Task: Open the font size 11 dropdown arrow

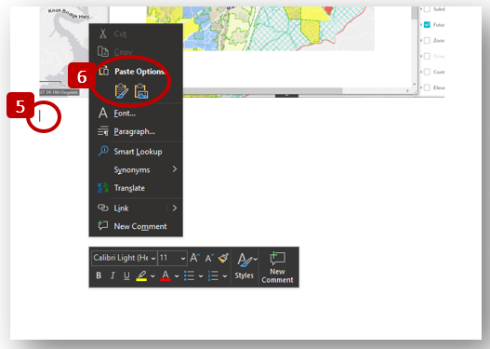Action: pyautogui.click(x=183, y=259)
